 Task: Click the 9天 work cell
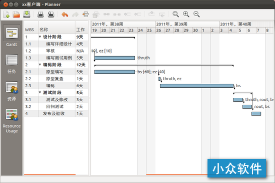click(81, 37)
